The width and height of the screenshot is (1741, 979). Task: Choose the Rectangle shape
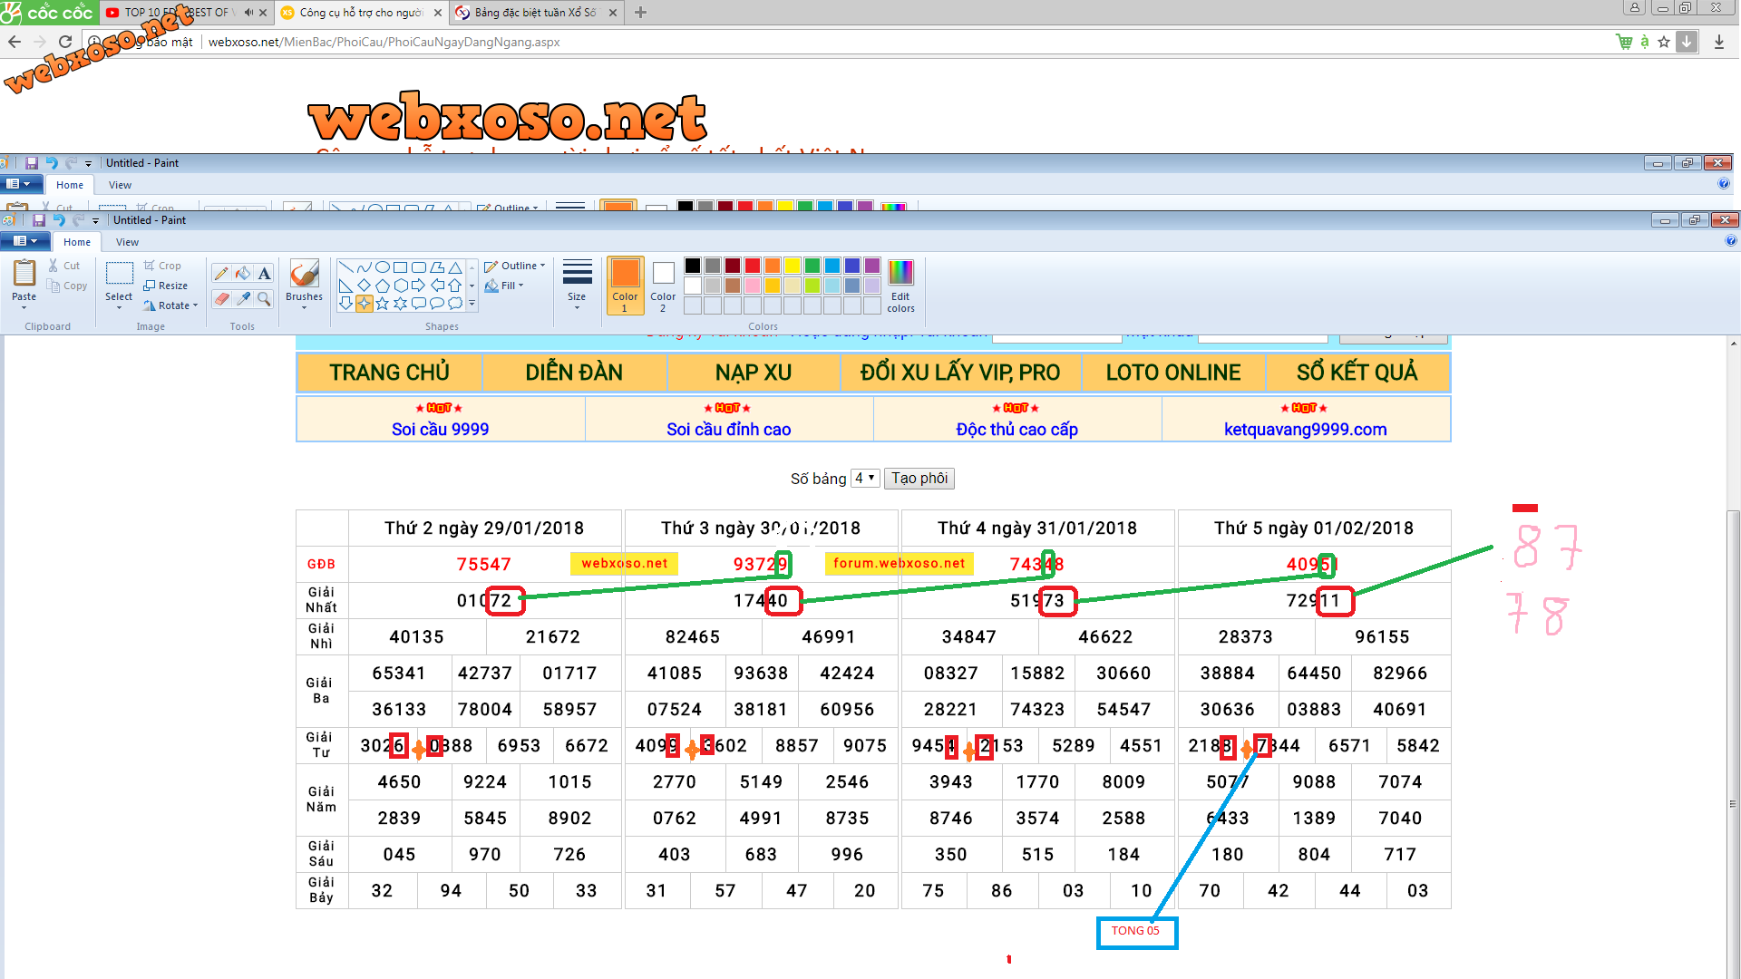point(400,267)
